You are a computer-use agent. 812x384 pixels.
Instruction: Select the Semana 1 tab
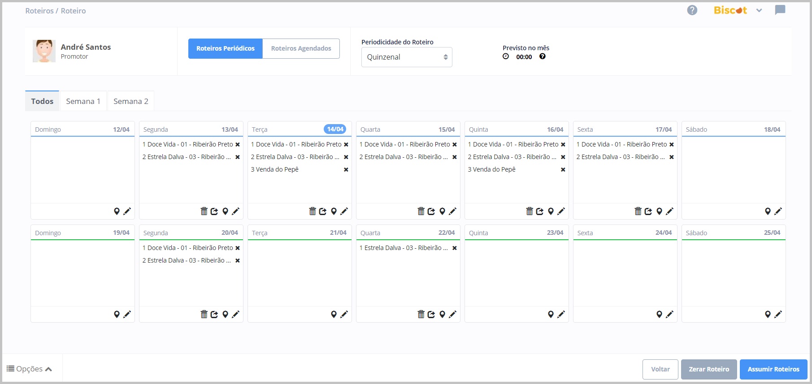click(83, 101)
